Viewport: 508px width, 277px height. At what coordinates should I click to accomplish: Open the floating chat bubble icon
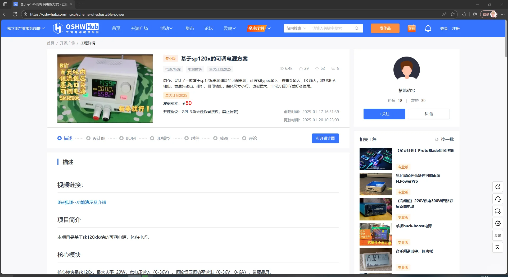tap(498, 211)
